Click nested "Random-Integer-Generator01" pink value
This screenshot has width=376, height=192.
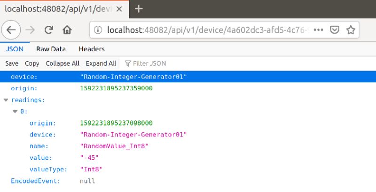pyautogui.click(x=133, y=135)
